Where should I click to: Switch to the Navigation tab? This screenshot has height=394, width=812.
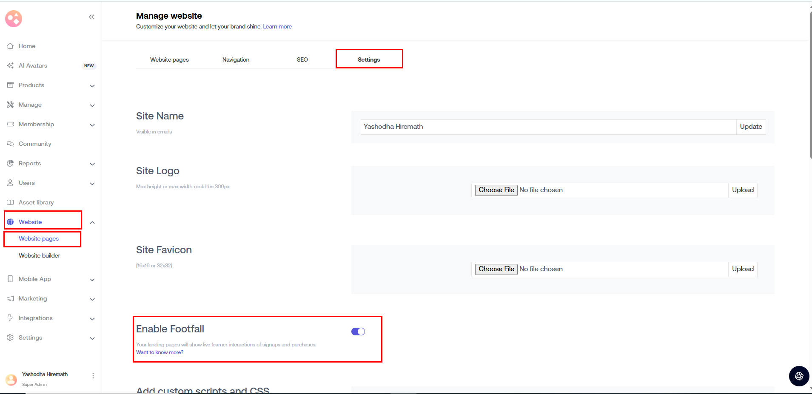click(x=236, y=60)
